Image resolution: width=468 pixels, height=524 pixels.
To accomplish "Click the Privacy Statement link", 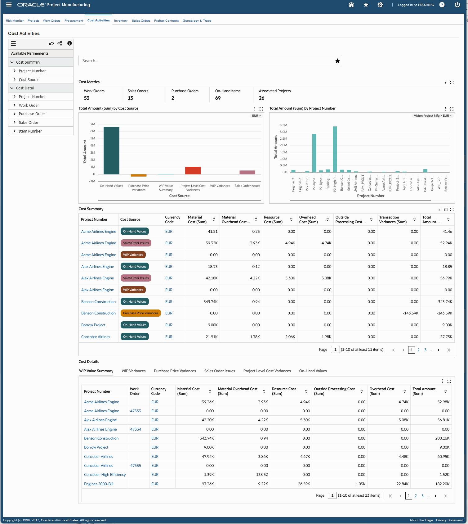I will (449, 520).
